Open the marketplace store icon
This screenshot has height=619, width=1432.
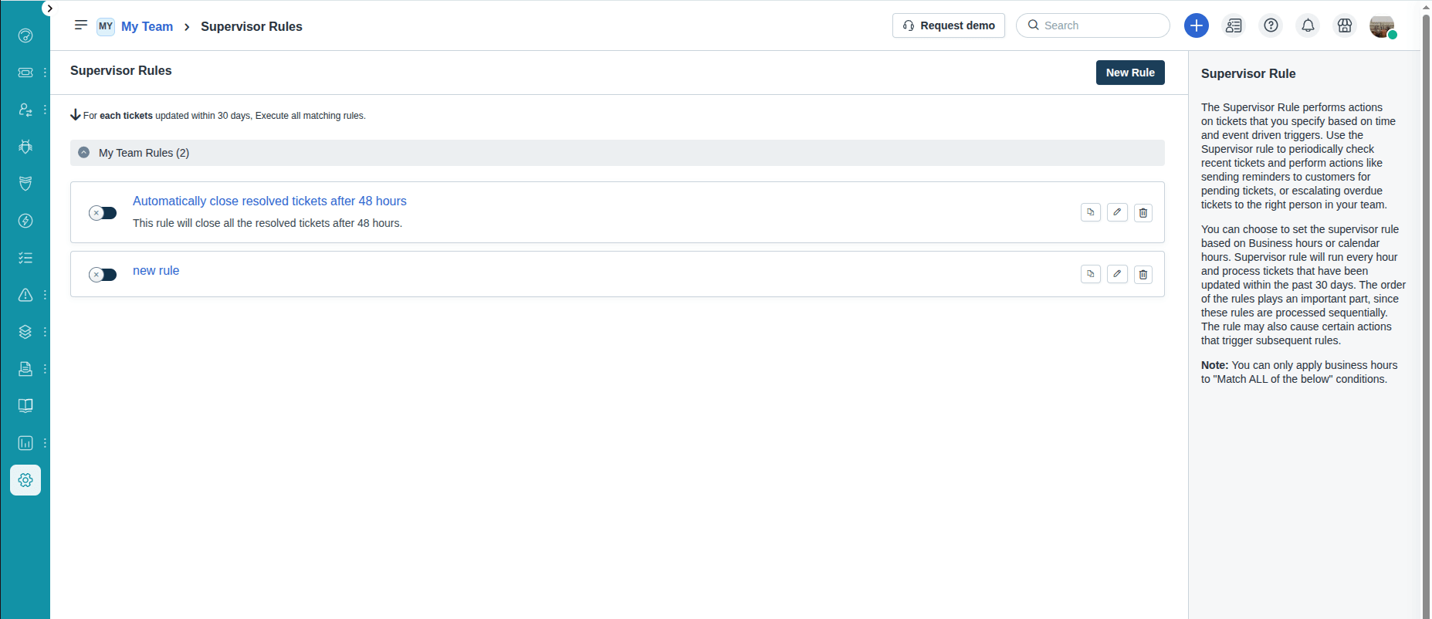tap(1344, 25)
